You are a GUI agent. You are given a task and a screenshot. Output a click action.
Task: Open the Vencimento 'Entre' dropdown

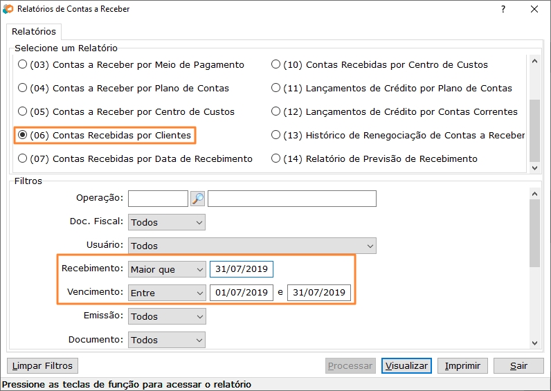pos(167,293)
